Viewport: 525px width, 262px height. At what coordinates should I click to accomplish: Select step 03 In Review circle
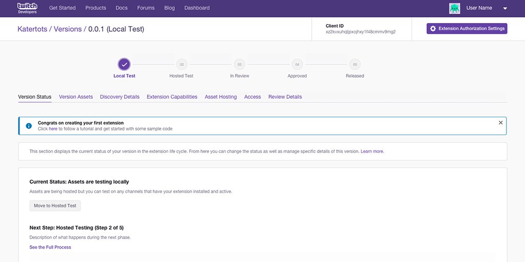239,64
